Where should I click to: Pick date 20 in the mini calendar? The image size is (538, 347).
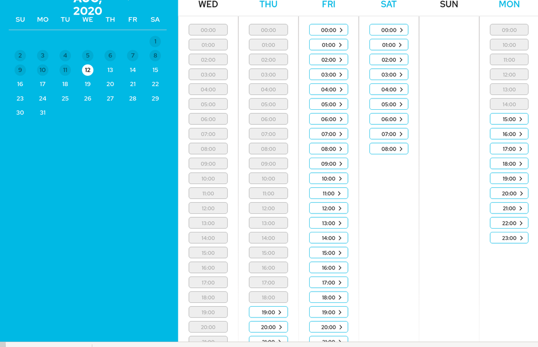110,84
